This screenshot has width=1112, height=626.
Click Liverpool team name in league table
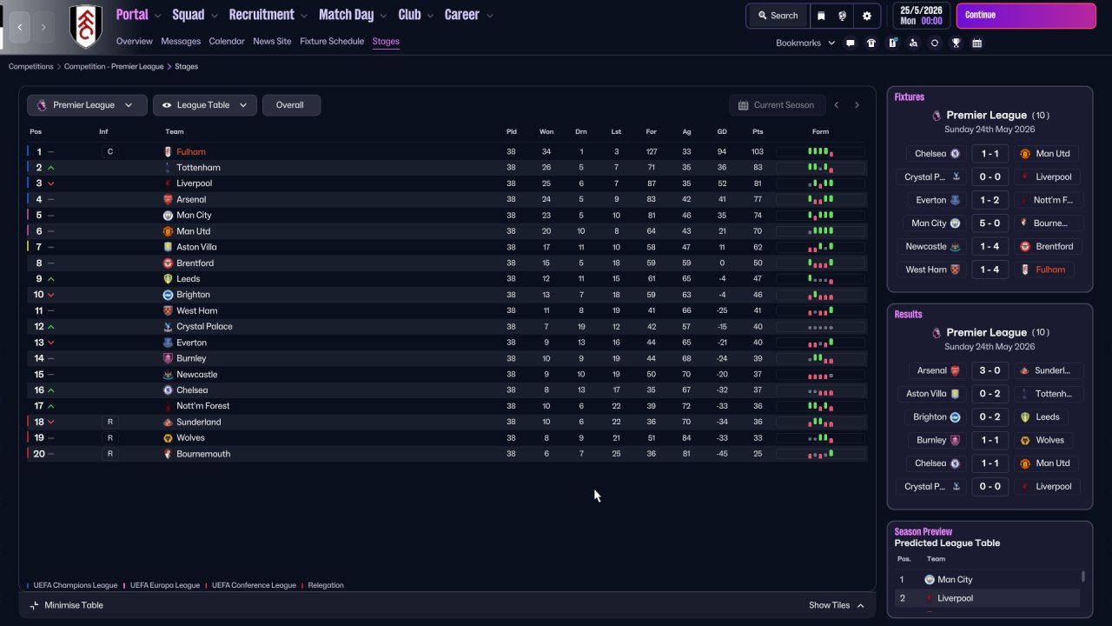click(194, 183)
